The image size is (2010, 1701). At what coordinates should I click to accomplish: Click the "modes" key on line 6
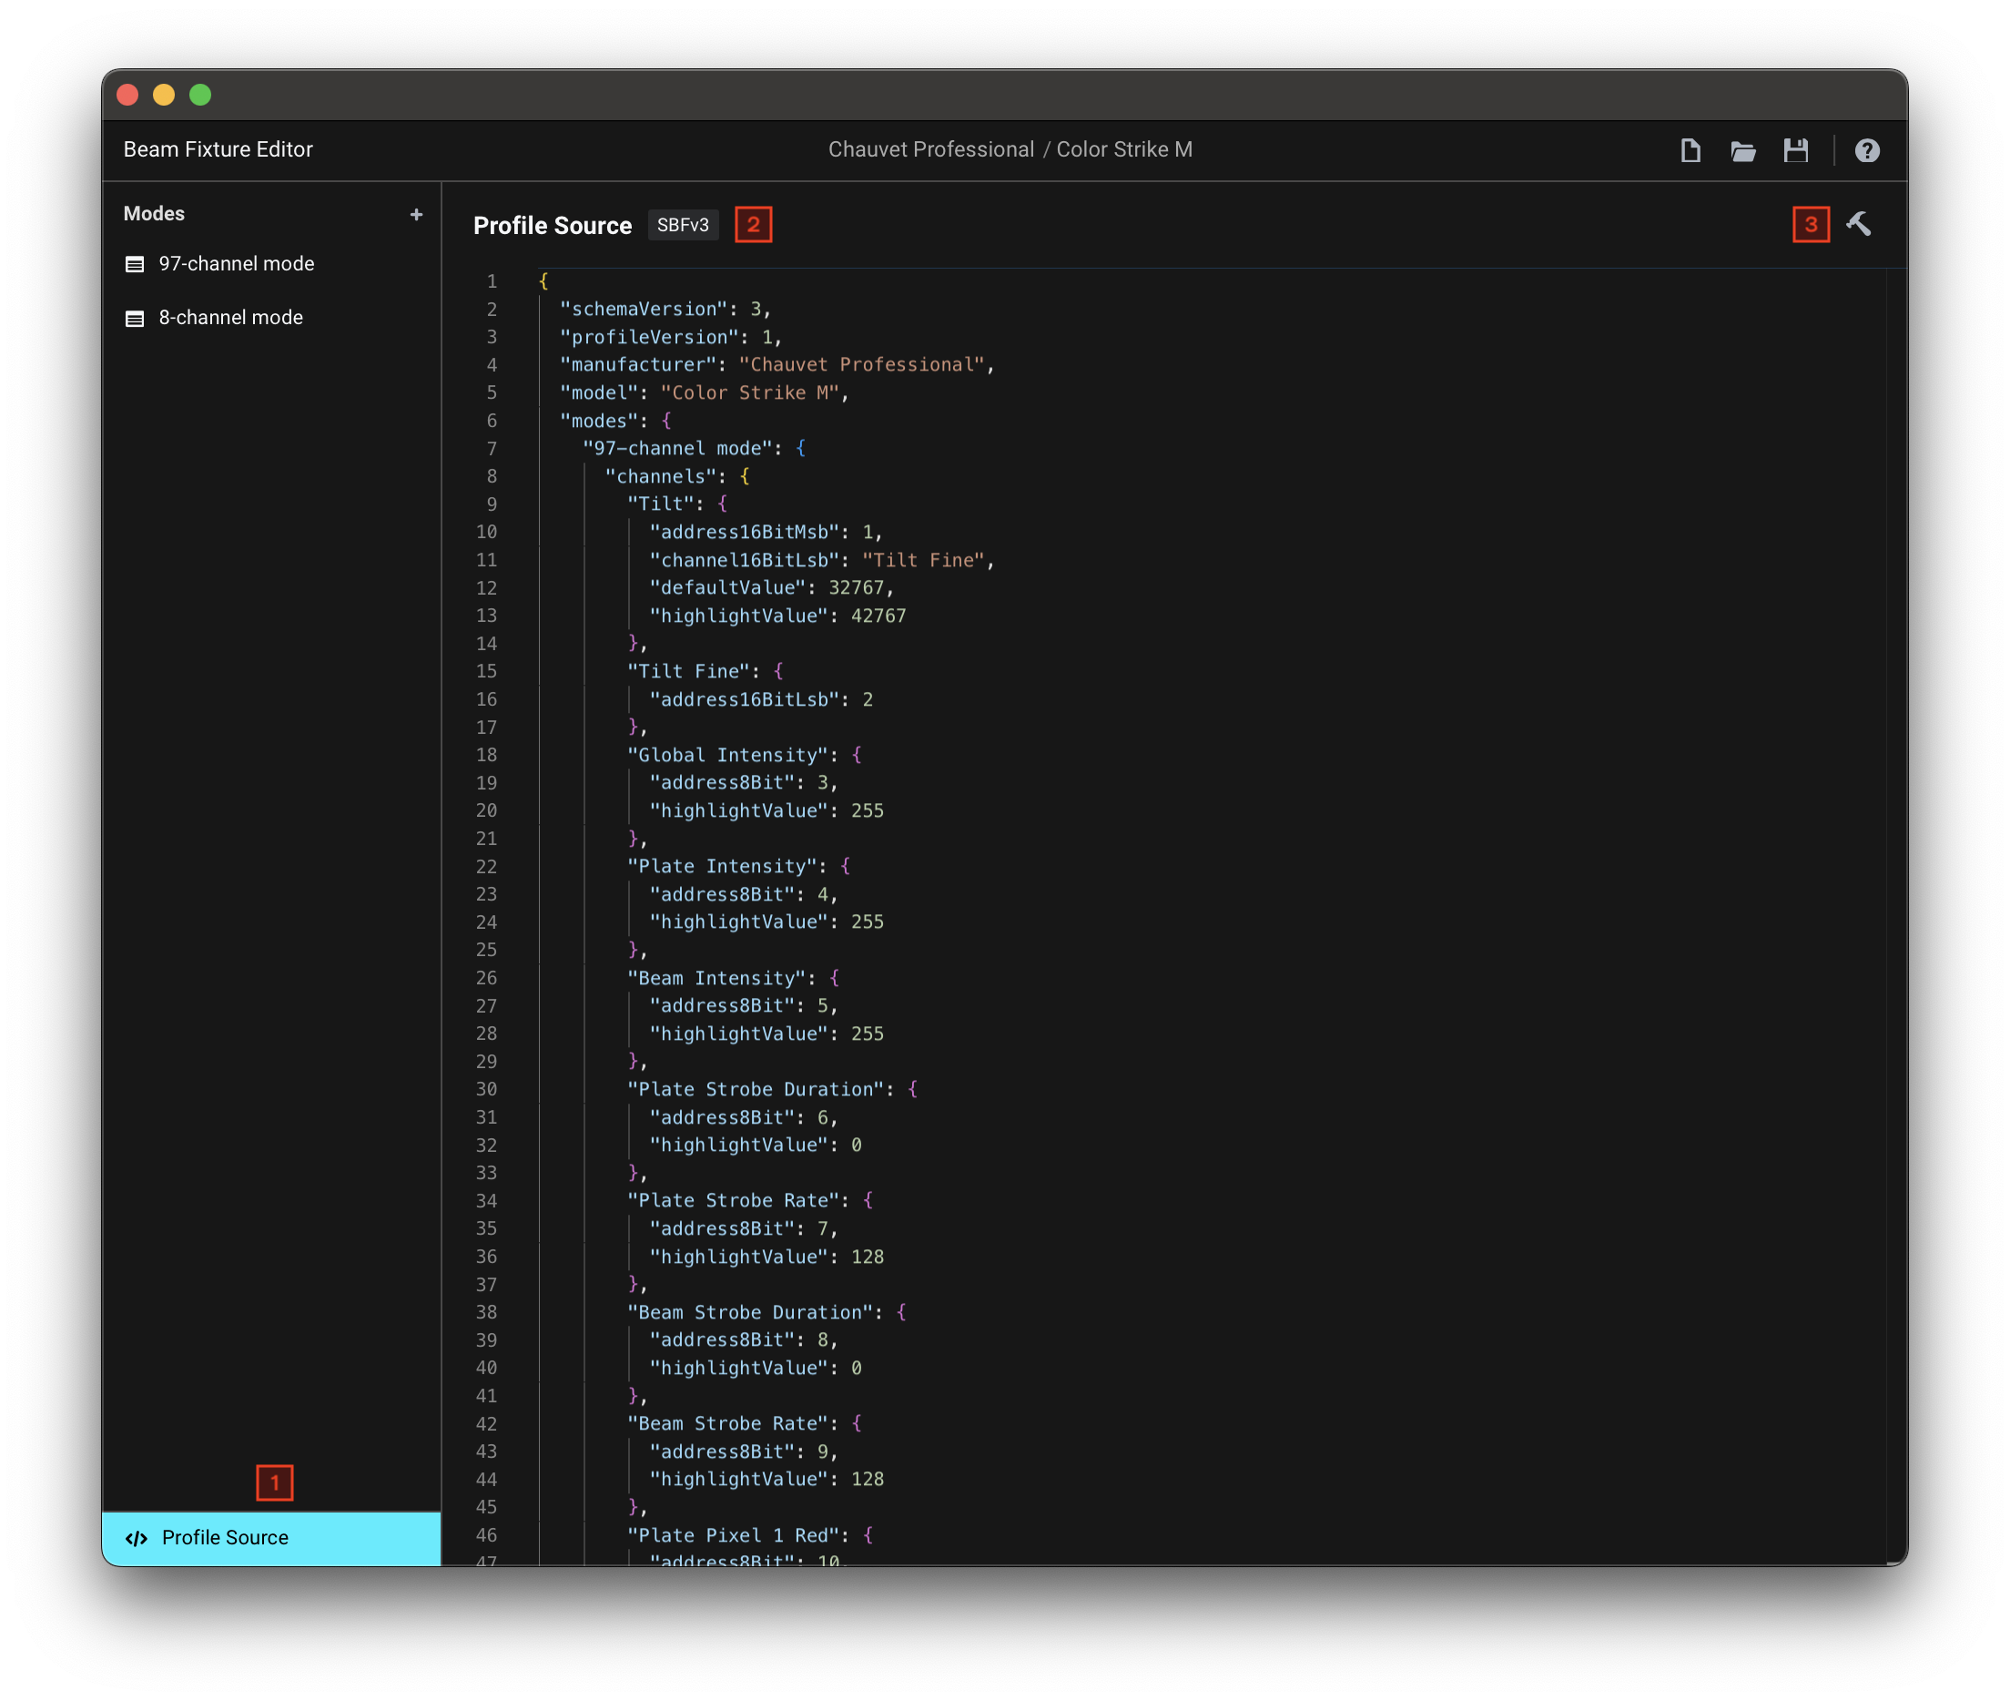[x=599, y=422]
